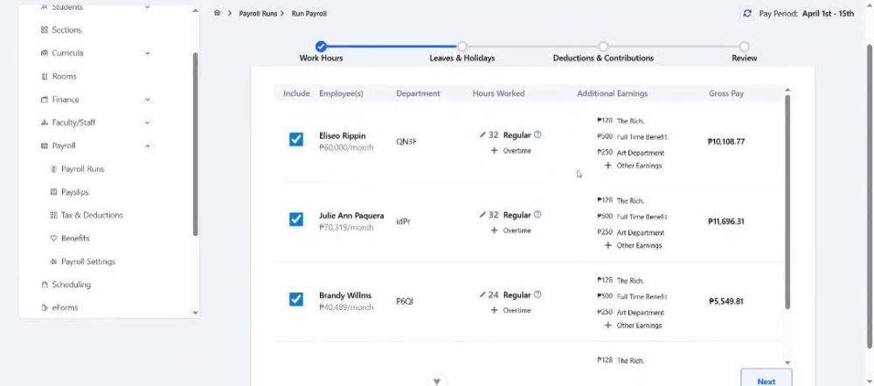Jump to Deductions & Contributions step marker
The height and width of the screenshot is (386, 874).
click(x=603, y=46)
